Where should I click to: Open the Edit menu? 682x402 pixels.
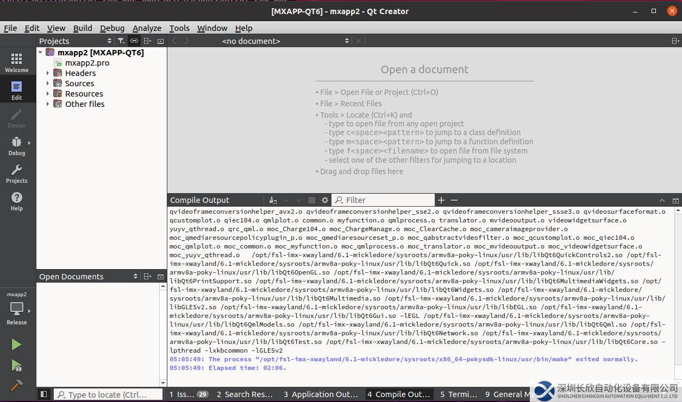click(32, 28)
